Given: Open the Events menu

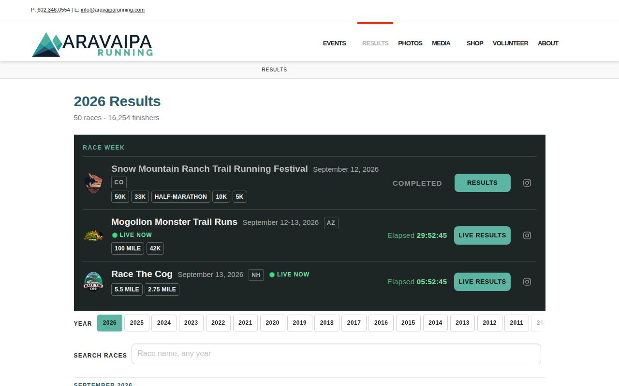Looking at the screenshot, I should pos(334,43).
